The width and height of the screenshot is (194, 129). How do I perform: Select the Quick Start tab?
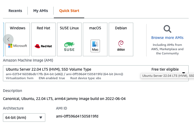click(x=69, y=11)
